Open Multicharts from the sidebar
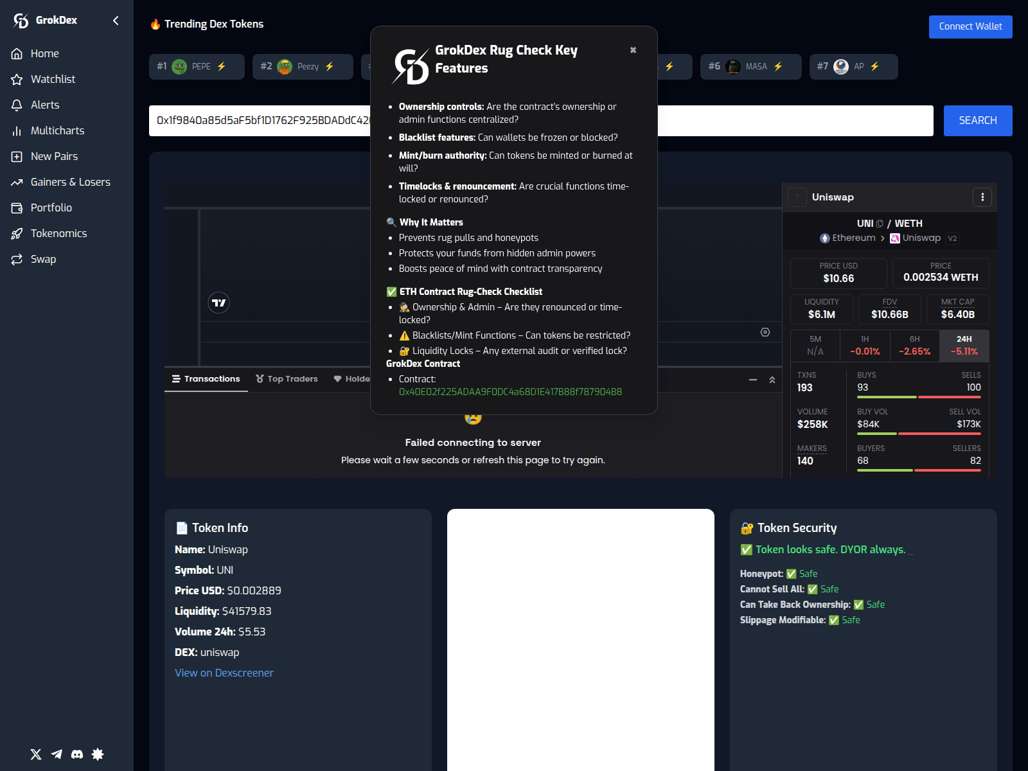 point(57,130)
